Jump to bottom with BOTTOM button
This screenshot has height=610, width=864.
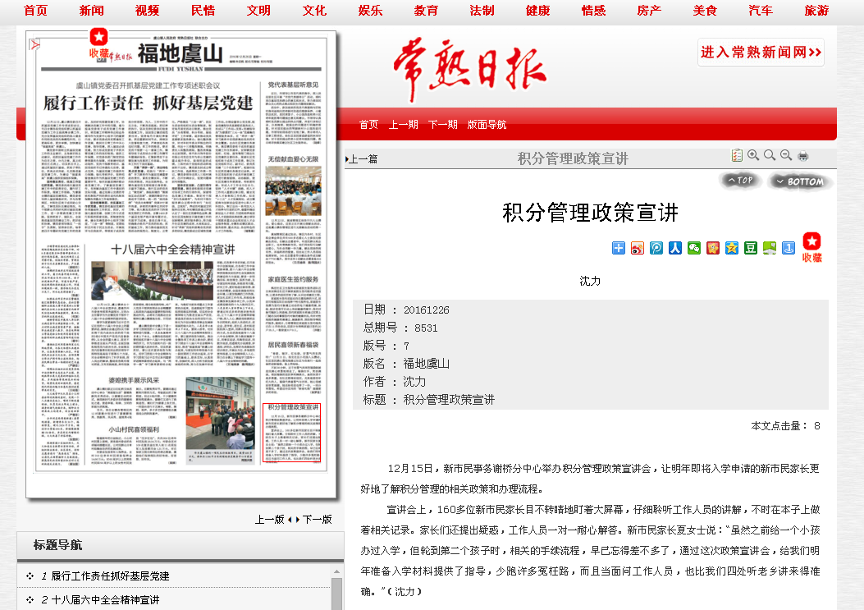coord(799,181)
